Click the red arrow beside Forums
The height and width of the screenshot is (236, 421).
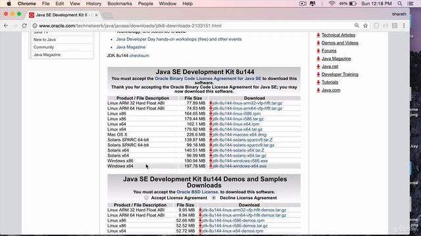click(318, 51)
